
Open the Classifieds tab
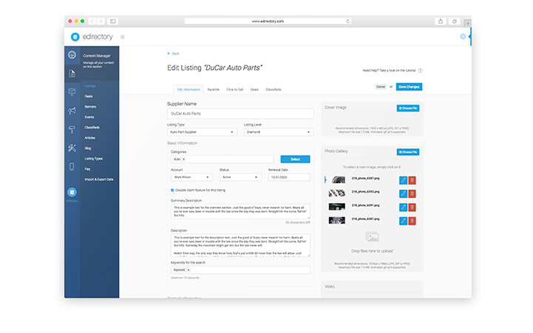274,89
